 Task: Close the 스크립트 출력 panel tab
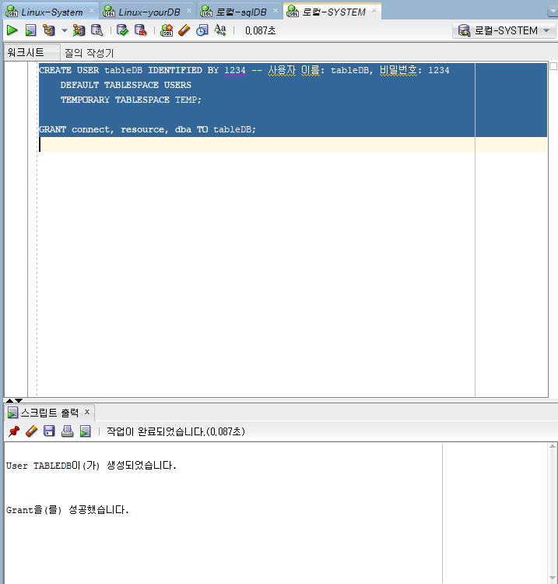coord(87,412)
